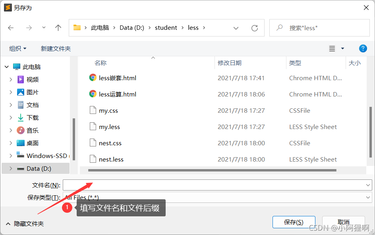
Task: Open recent locations chevron near navigation arrows
Action: pyautogui.click(x=44, y=28)
